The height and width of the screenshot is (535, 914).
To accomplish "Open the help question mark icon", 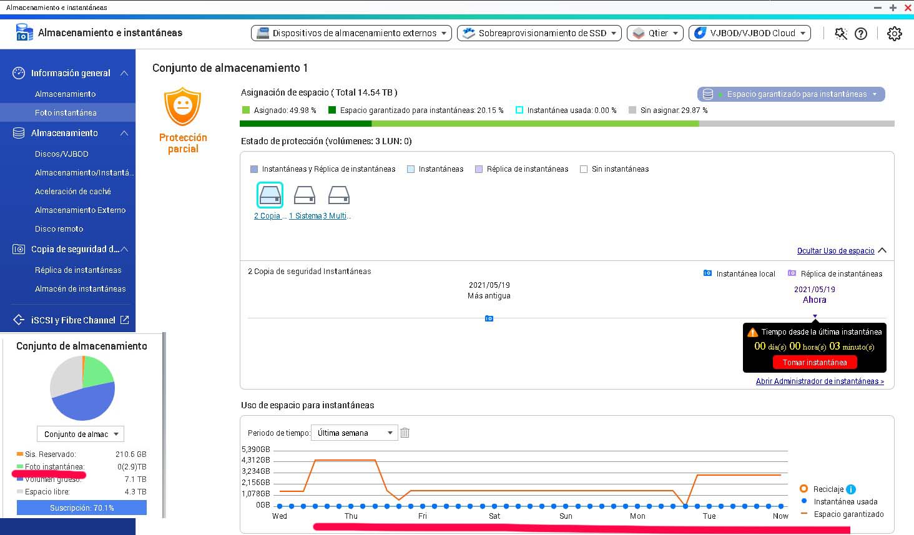I will tap(861, 34).
